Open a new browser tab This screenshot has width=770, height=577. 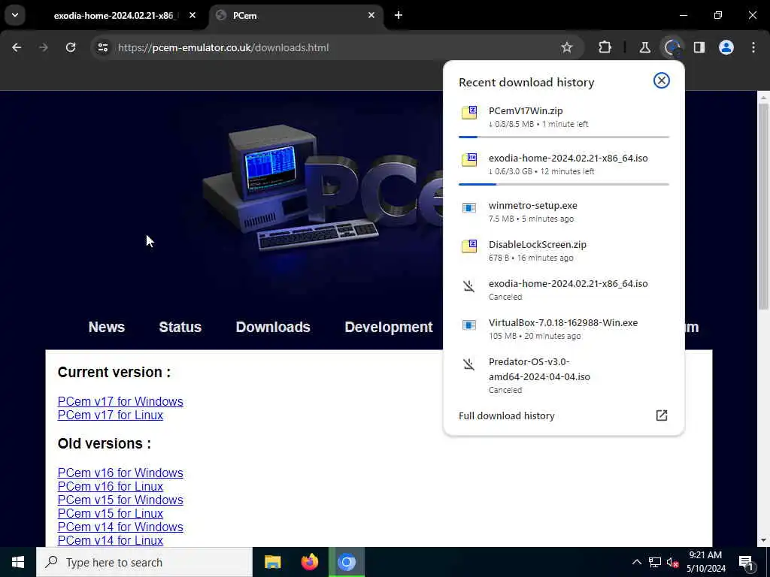[399, 15]
